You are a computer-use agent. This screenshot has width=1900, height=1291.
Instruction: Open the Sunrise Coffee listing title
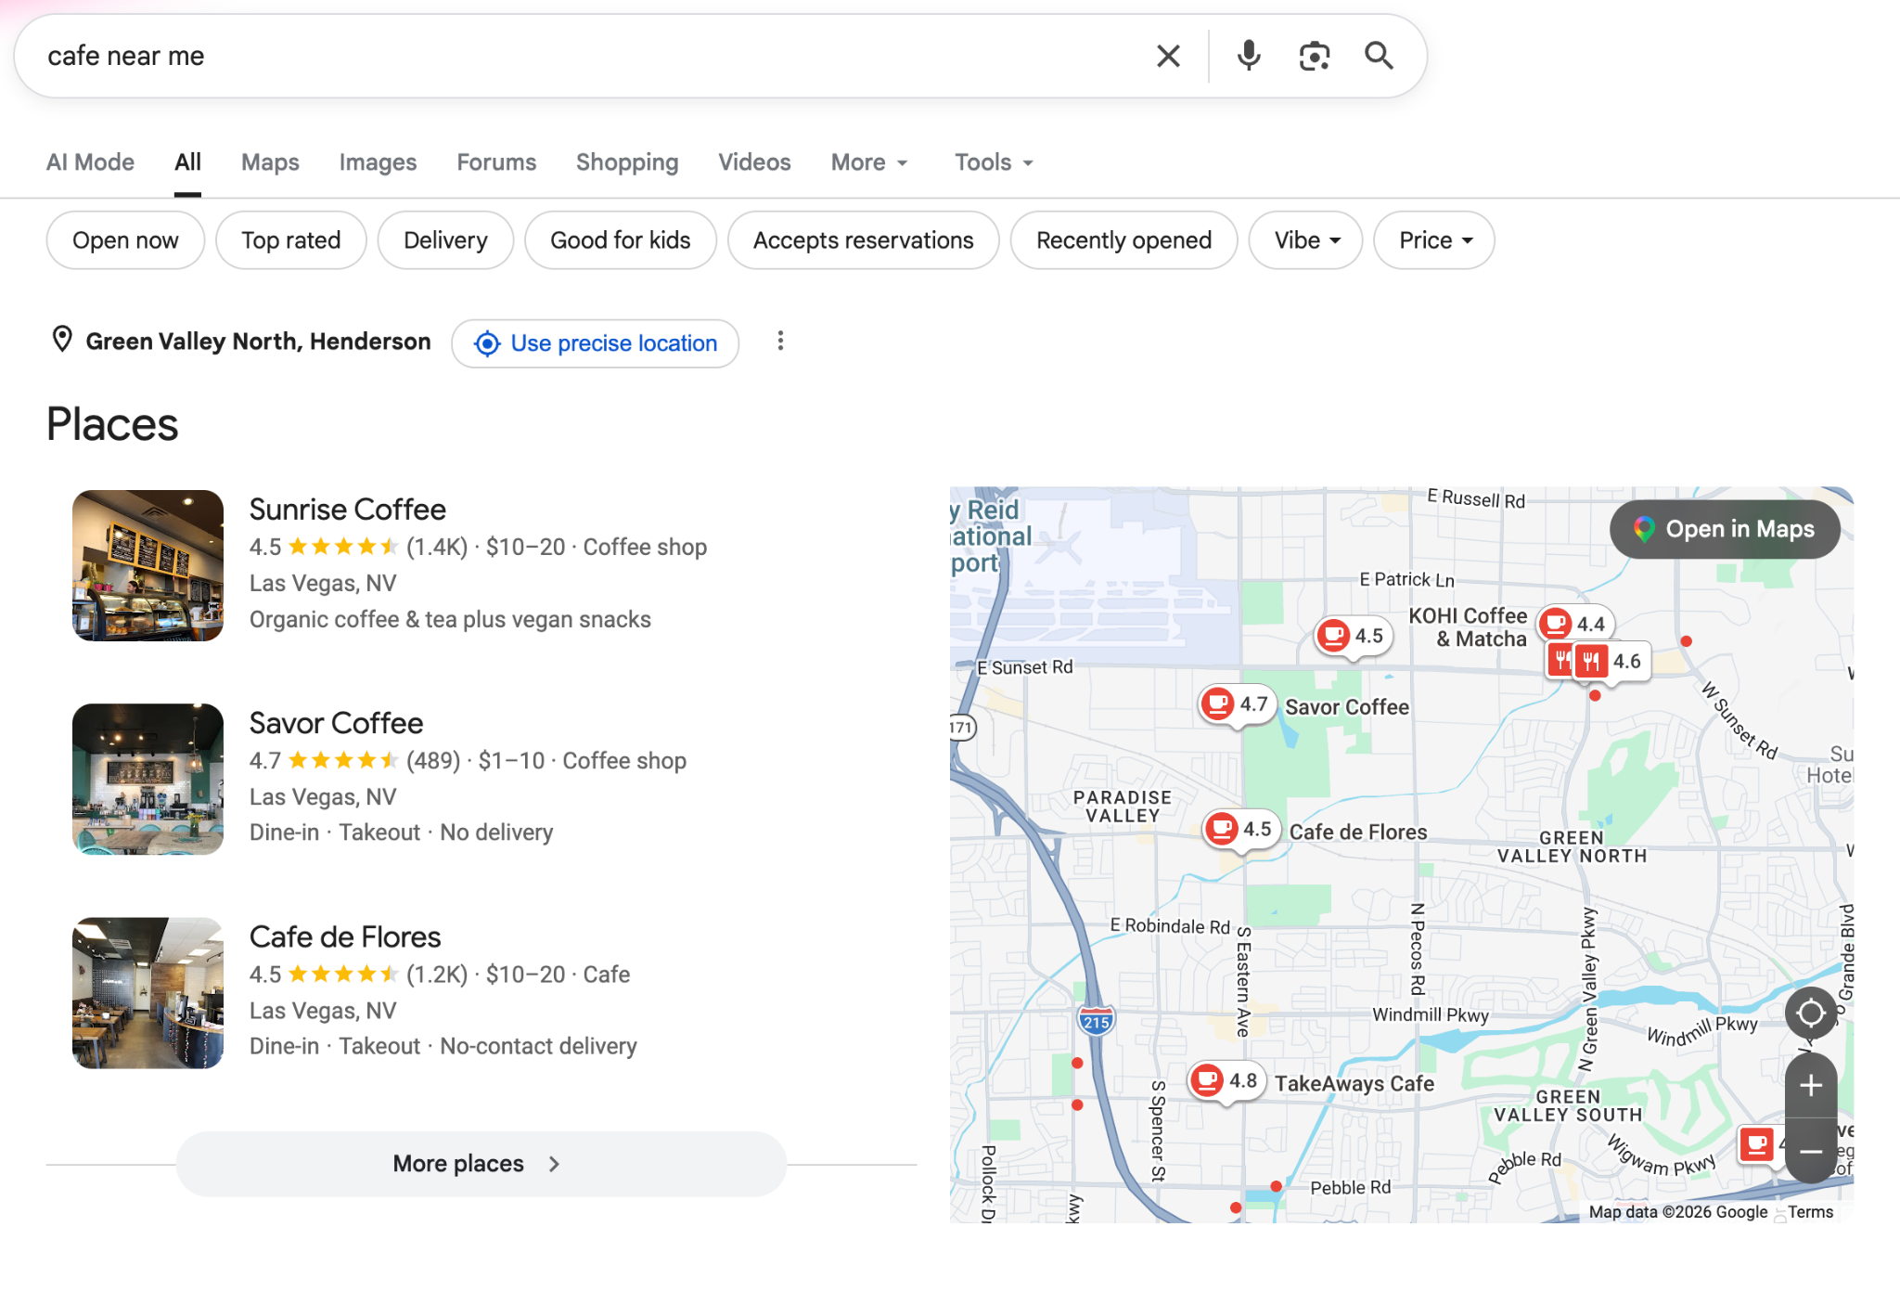click(x=347, y=510)
